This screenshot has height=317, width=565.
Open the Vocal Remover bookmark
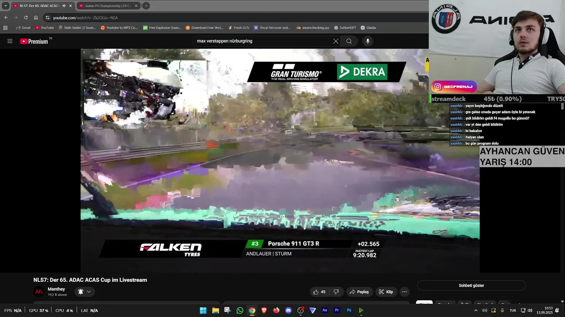272,27
